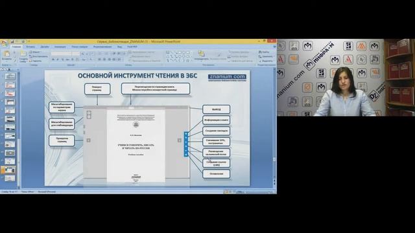Open the Анимация ribbon tab
Viewport: 415px width, 233px height.
click(60, 47)
